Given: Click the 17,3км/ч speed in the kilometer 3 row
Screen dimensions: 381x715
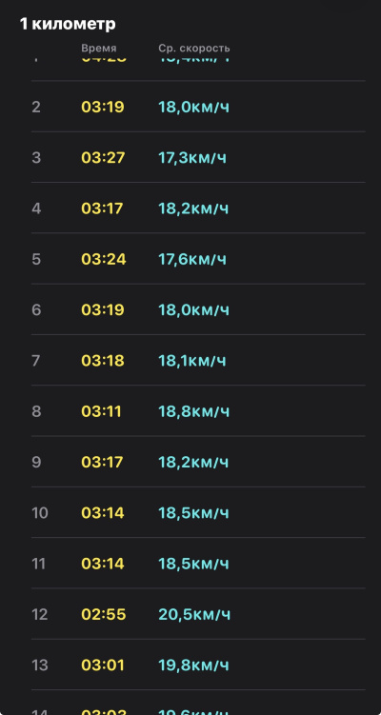Looking at the screenshot, I should click(x=192, y=158).
